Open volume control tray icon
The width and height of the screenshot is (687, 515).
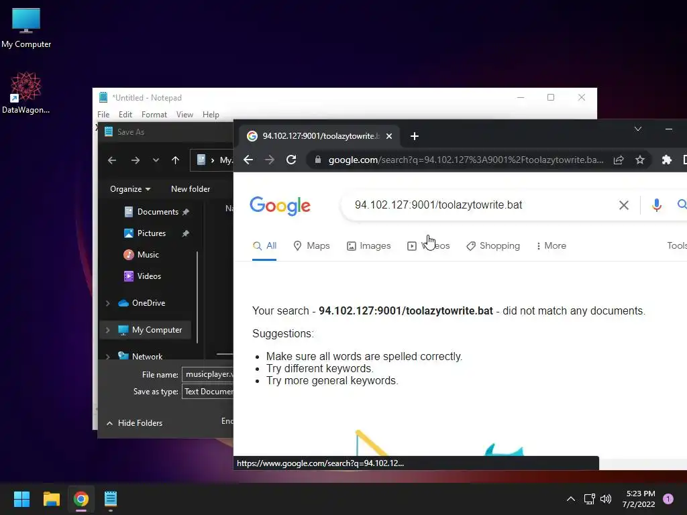click(606, 499)
